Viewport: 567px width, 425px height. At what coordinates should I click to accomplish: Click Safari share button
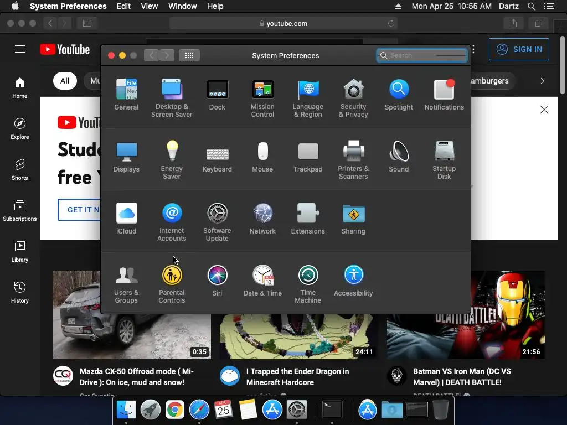click(x=513, y=23)
